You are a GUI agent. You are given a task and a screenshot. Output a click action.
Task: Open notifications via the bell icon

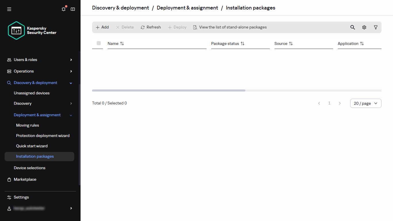tap(63, 9)
